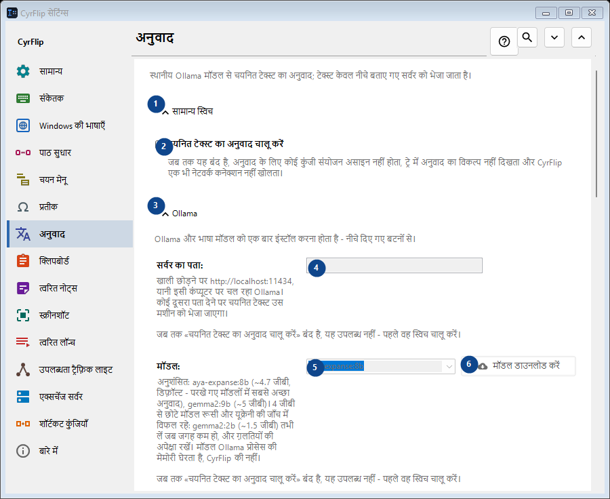Open पाठ सुधार via its sidebar icon
The image size is (610, 499).
click(23, 153)
